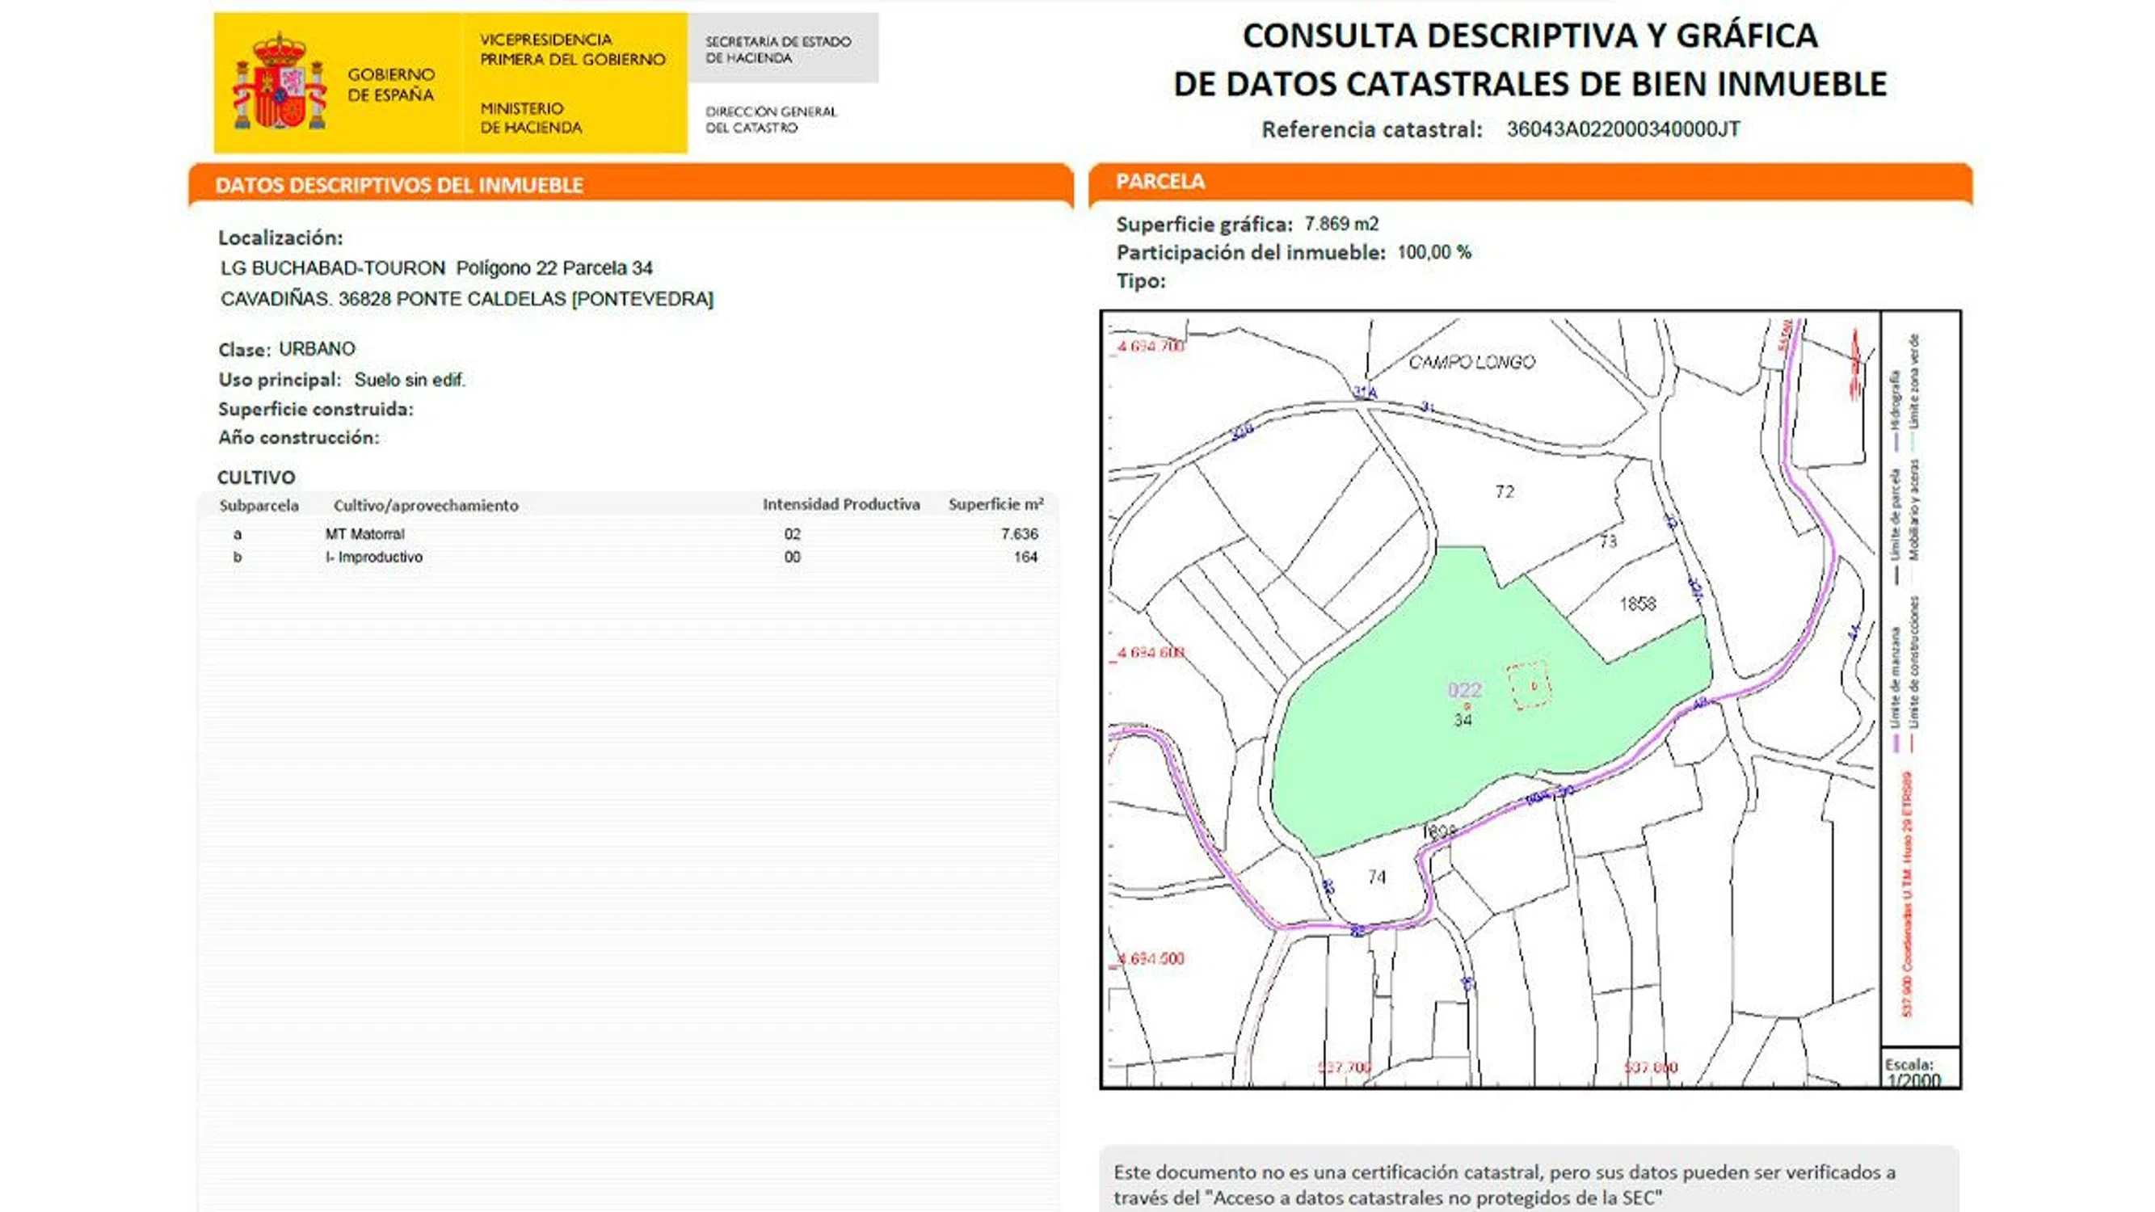Click parcel number 34 on map

click(x=1463, y=720)
